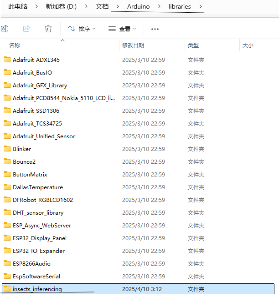Go to 新加卷 (D:) in the breadcrumb

click(61, 6)
